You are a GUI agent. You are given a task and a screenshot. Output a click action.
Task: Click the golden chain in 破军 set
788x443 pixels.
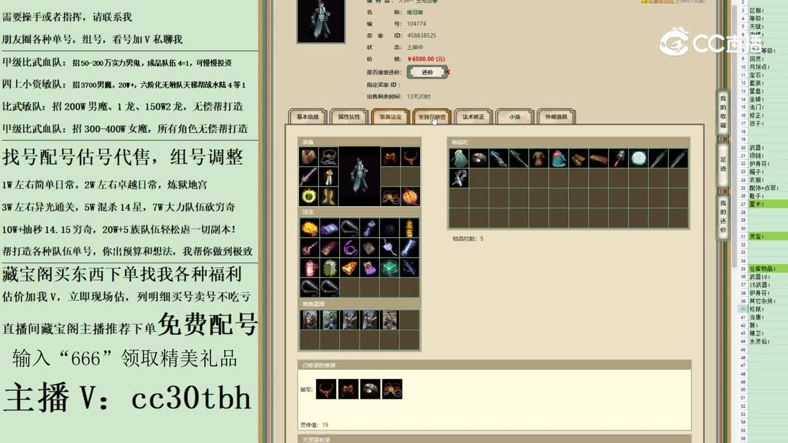(x=392, y=389)
